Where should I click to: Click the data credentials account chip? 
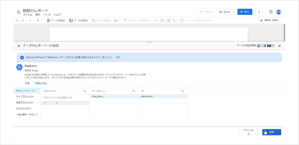(x=266, y=46)
